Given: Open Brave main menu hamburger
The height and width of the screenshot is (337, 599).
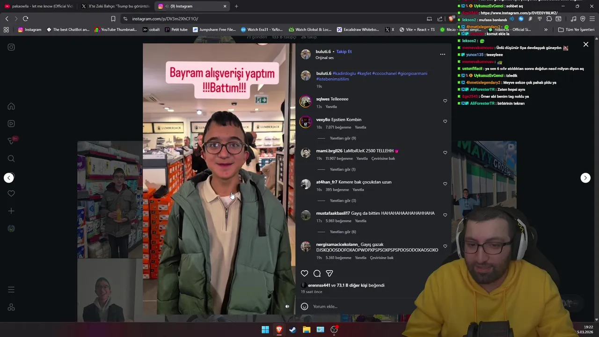Looking at the screenshot, I should (592, 19).
